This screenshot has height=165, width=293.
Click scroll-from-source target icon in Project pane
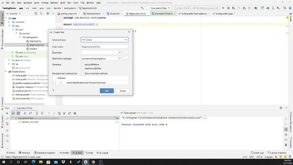click(36, 13)
